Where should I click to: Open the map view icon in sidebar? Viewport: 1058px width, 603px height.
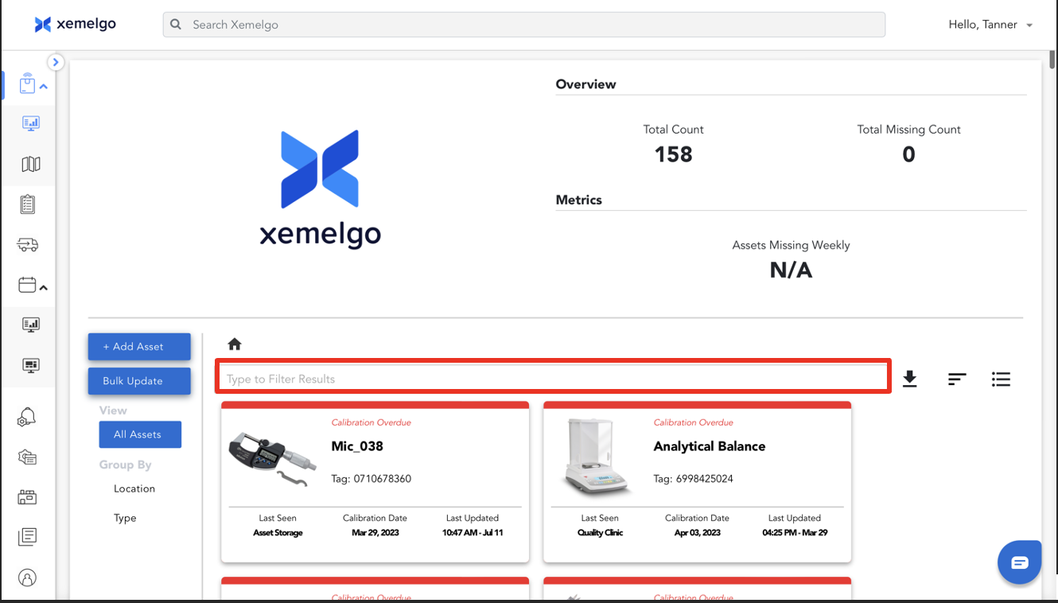point(31,164)
